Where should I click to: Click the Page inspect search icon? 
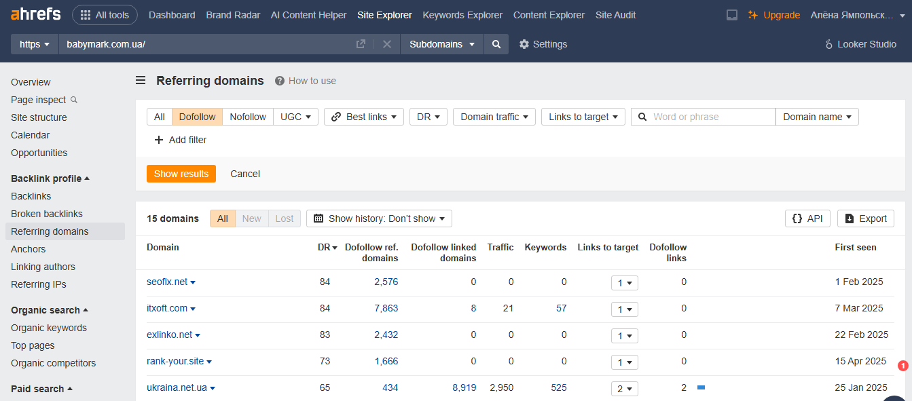74,100
